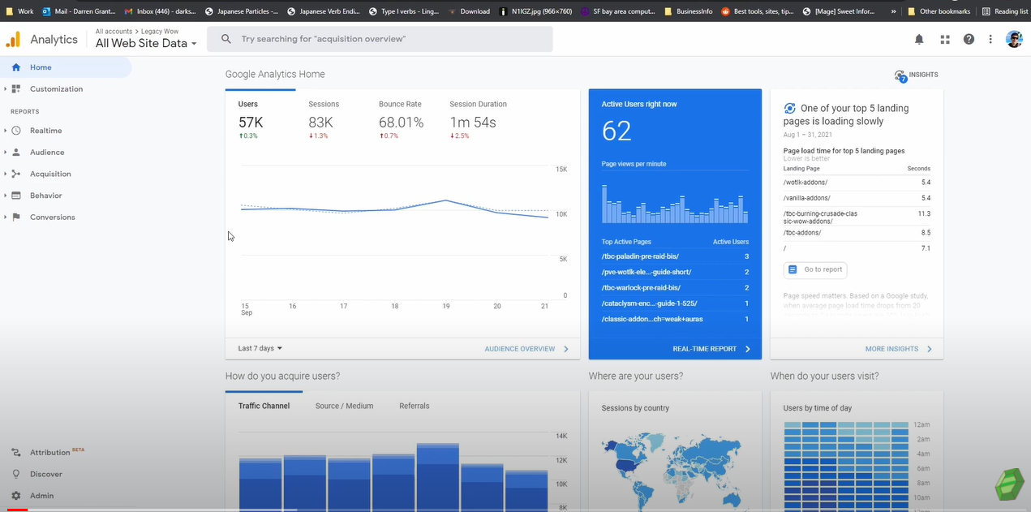Expand the Acquisition reports section
1031x512 pixels.
pos(49,174)
